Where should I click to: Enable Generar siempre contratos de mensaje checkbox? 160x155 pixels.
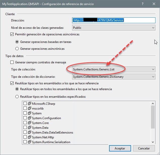[12, 62]
